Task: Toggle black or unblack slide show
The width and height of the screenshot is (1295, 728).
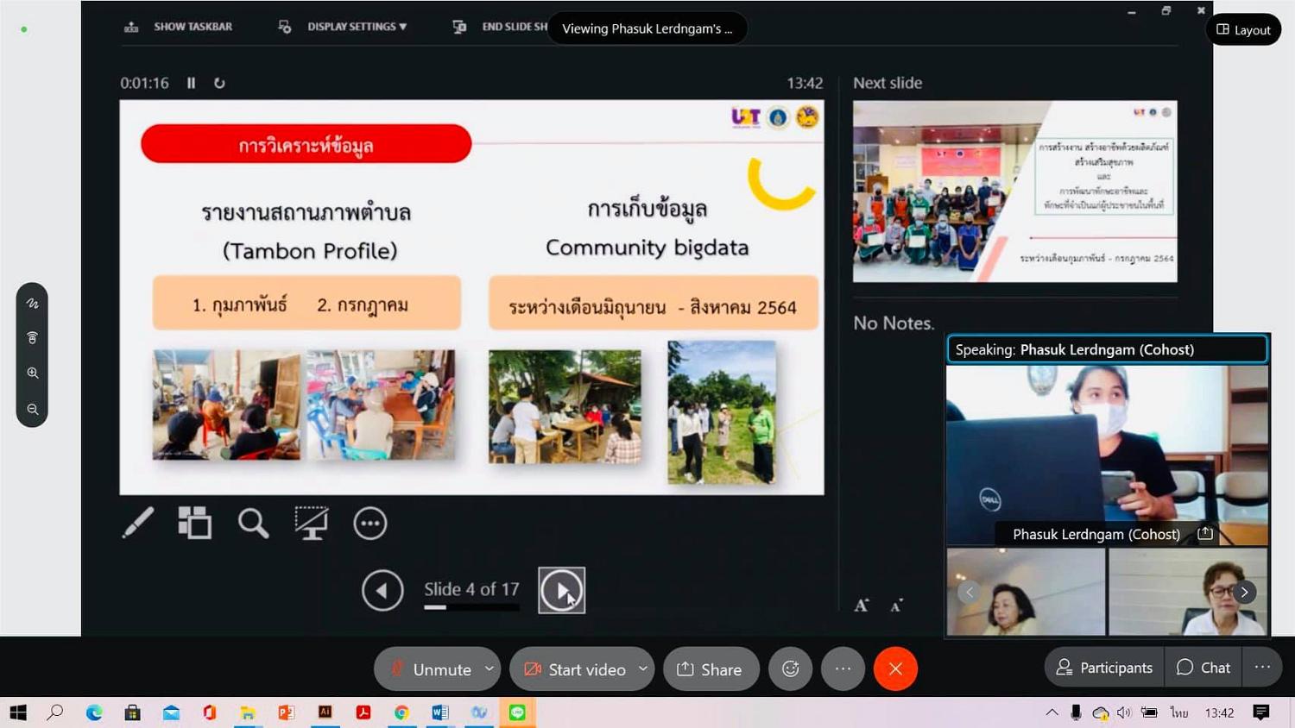Action: coord(311,523)
